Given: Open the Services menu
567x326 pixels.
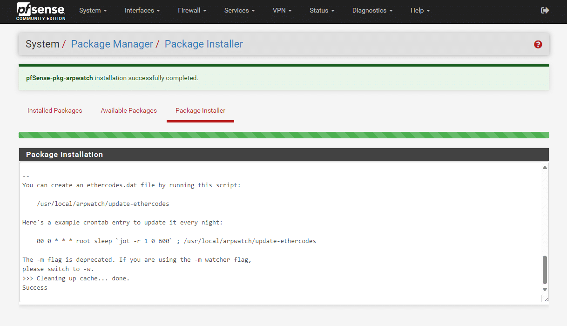Looking at the screenshot, I should point(240,10).
